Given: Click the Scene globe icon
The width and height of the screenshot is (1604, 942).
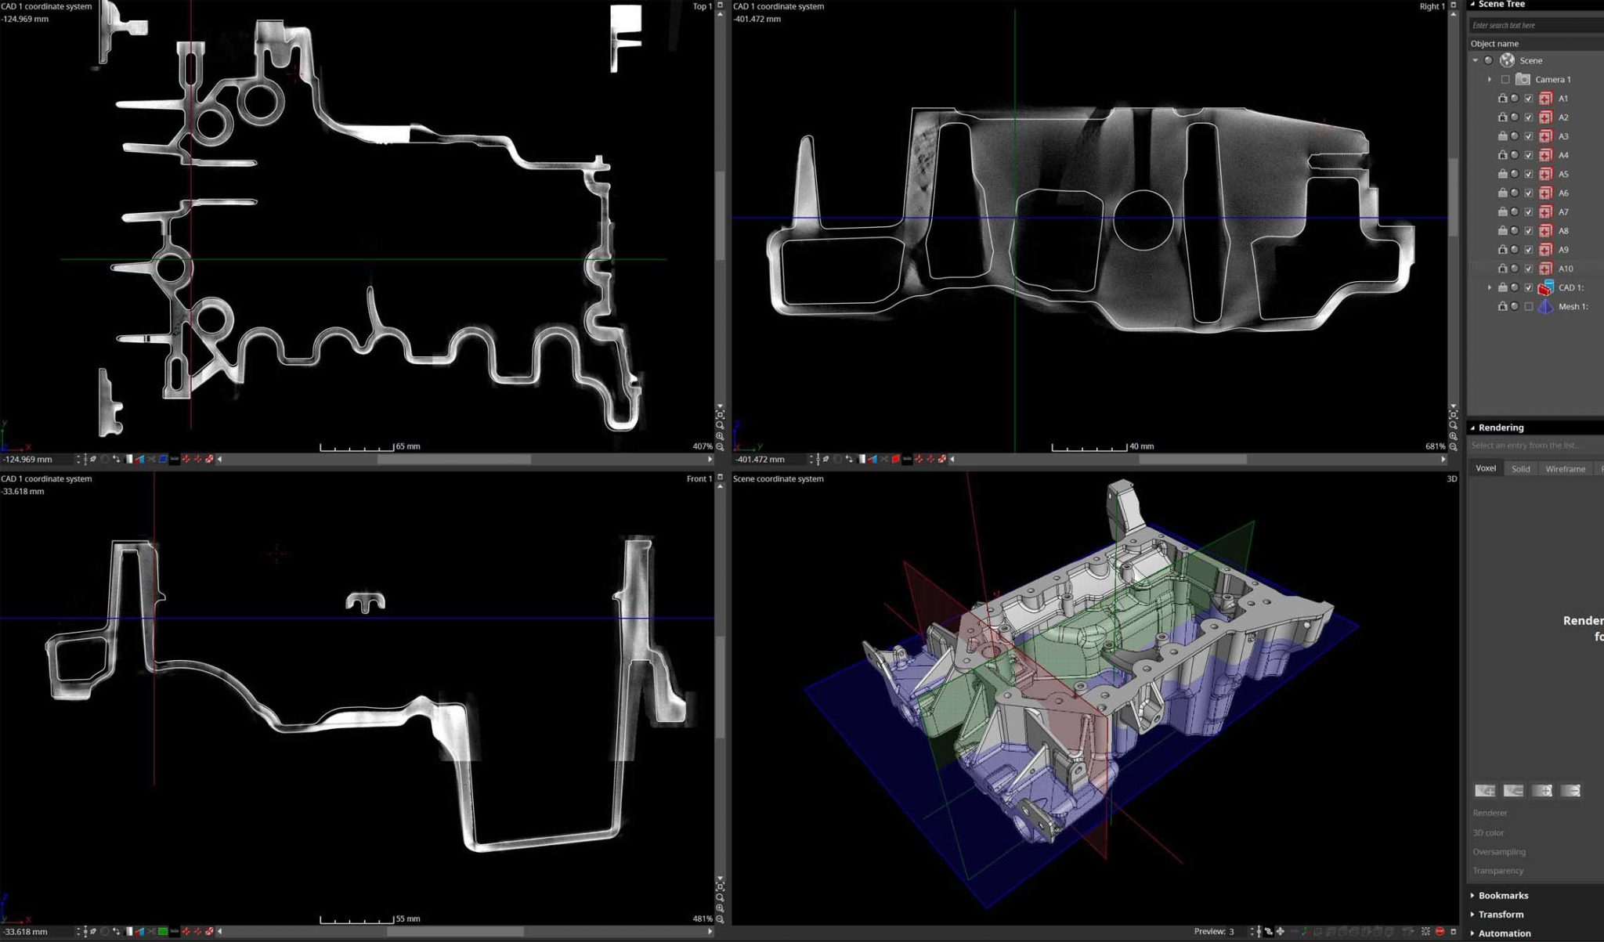Looking at the screenshot, I should click(1507, 60).
